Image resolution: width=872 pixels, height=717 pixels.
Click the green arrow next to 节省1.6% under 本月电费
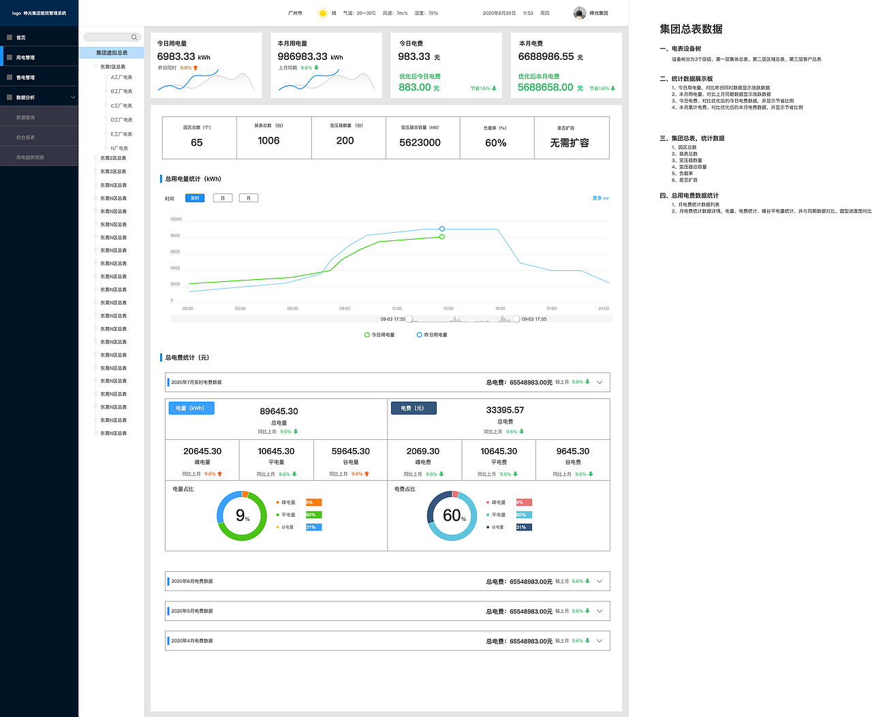(x=613, y=89)
